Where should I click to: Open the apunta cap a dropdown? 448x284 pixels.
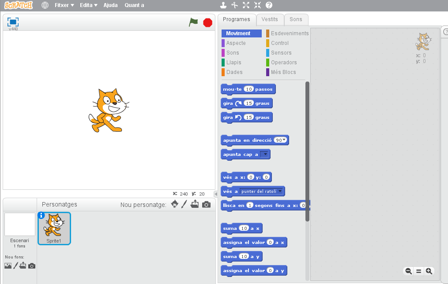265,154
